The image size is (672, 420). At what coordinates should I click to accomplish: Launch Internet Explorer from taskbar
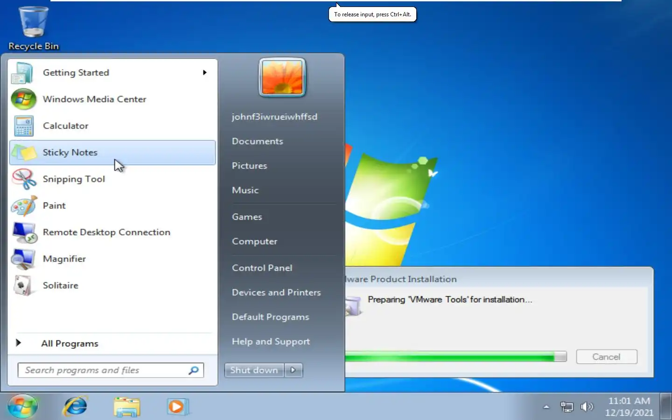(75, 406)
